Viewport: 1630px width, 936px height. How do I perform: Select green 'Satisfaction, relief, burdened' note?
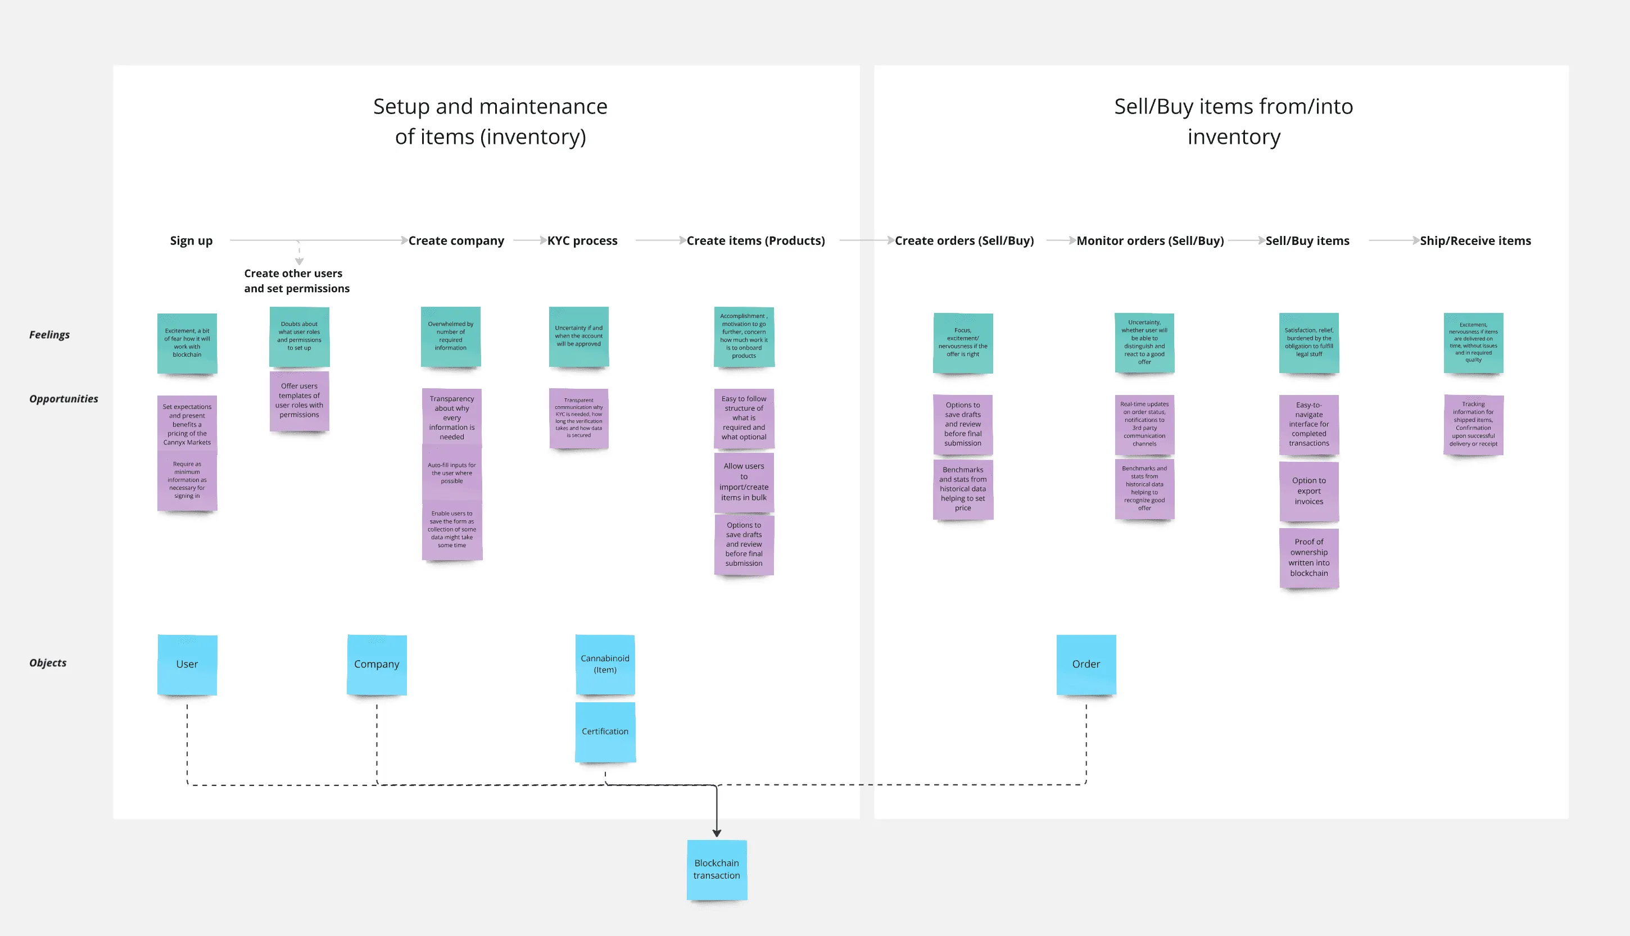click(x=1309, y=343)
